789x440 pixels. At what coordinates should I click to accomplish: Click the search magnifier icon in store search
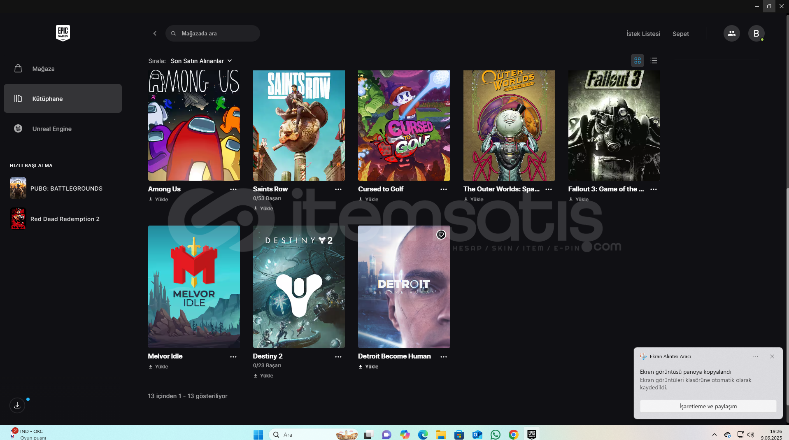point(174,33)
